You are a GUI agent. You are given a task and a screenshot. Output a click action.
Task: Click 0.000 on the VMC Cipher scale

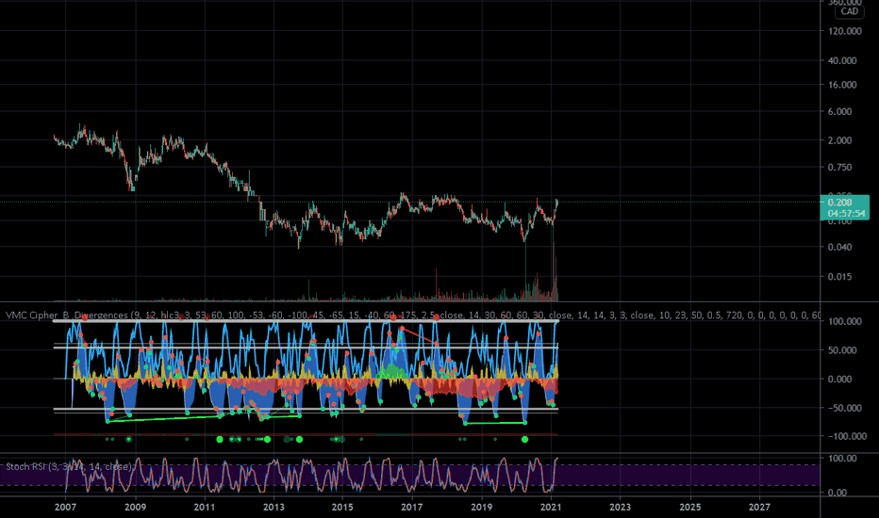[x=839, y=380]
